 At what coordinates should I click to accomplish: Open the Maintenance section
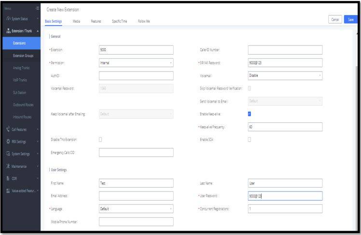point(20,166)
